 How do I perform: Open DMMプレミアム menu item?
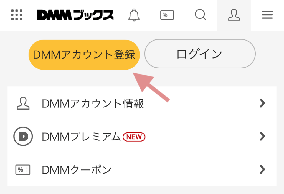tap(142, 137)
